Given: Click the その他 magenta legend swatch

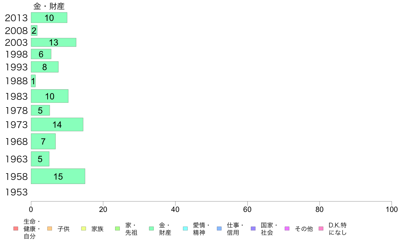Looking at the screenshot, I should pyautogui.click(x=287, y=228).
